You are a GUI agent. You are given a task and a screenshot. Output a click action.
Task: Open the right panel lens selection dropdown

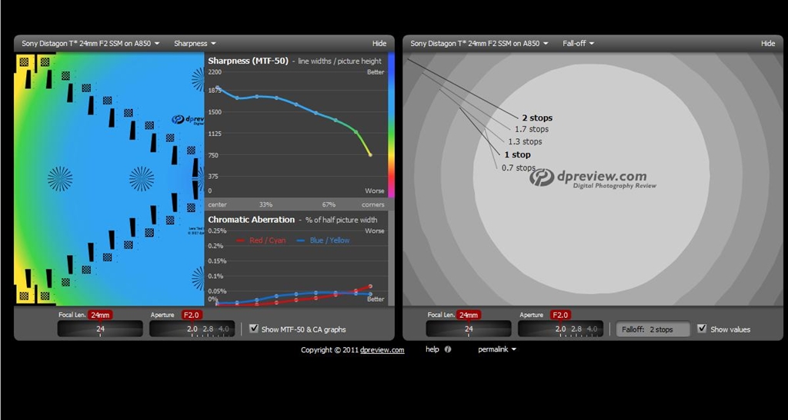479,44
